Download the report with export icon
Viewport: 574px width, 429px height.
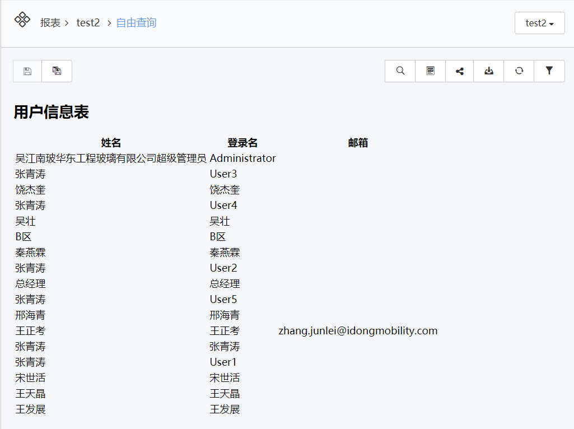click(489, 71)
